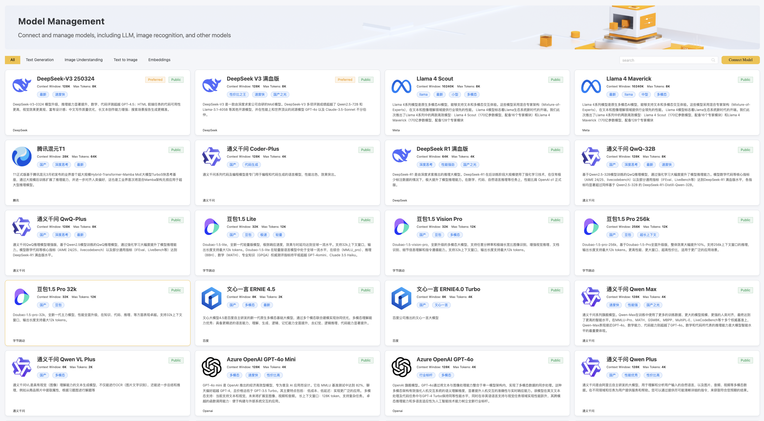Image resolution: width=764 pixels, height=421 pixels.
Task: Click the 极速 tag on 豆包1.5 Lite
Action: (263, 235)
